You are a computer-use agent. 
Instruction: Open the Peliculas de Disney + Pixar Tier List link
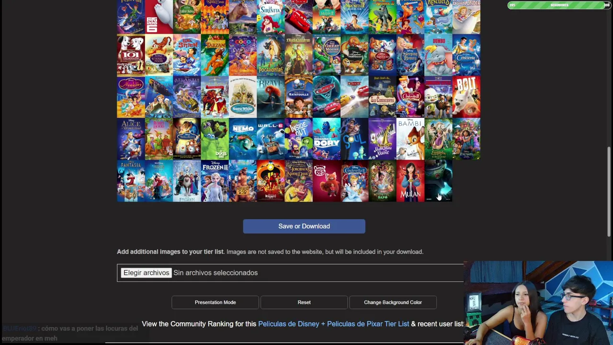(333, 324)
